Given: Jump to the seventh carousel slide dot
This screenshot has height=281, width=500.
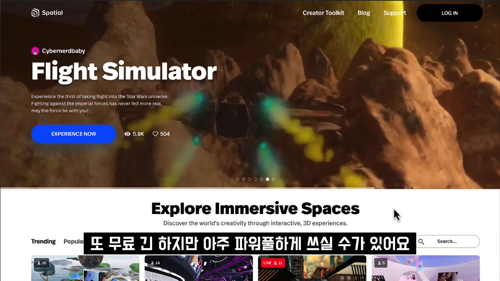Looking at the screenshot, I should (273, 179).
